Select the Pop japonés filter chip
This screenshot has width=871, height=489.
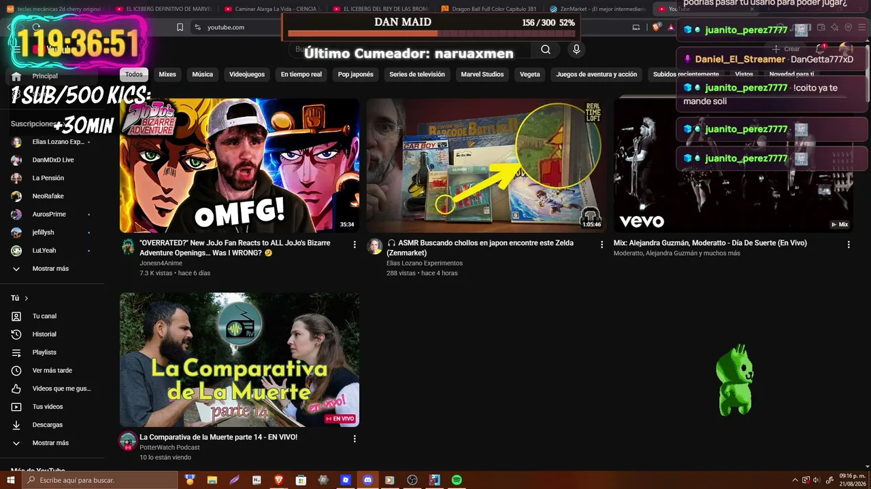coord(356,75)
